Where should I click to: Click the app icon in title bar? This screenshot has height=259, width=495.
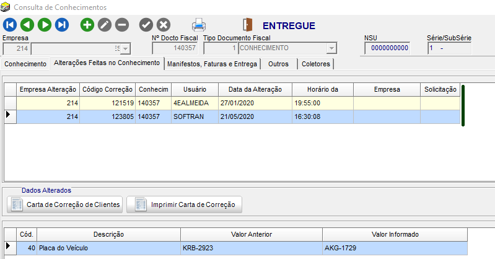click(x=5, y=7)
